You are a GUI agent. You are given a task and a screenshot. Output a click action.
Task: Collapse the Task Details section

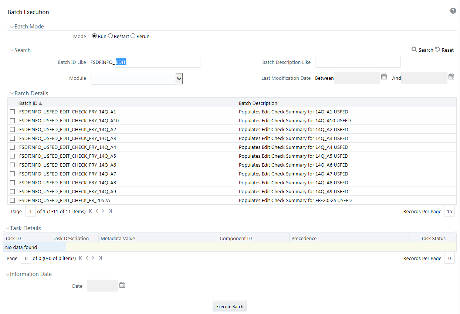7,228
